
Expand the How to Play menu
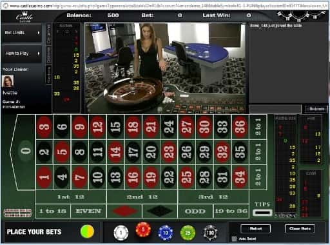[21, 54]
